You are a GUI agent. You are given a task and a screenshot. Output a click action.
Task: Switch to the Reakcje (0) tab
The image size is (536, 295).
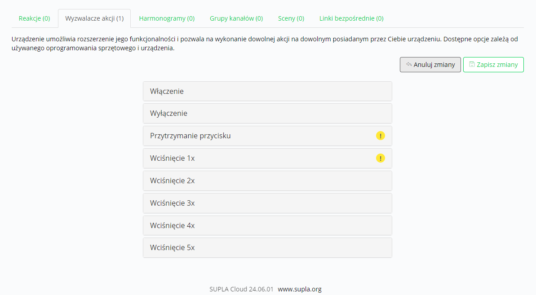pos(34,18)
